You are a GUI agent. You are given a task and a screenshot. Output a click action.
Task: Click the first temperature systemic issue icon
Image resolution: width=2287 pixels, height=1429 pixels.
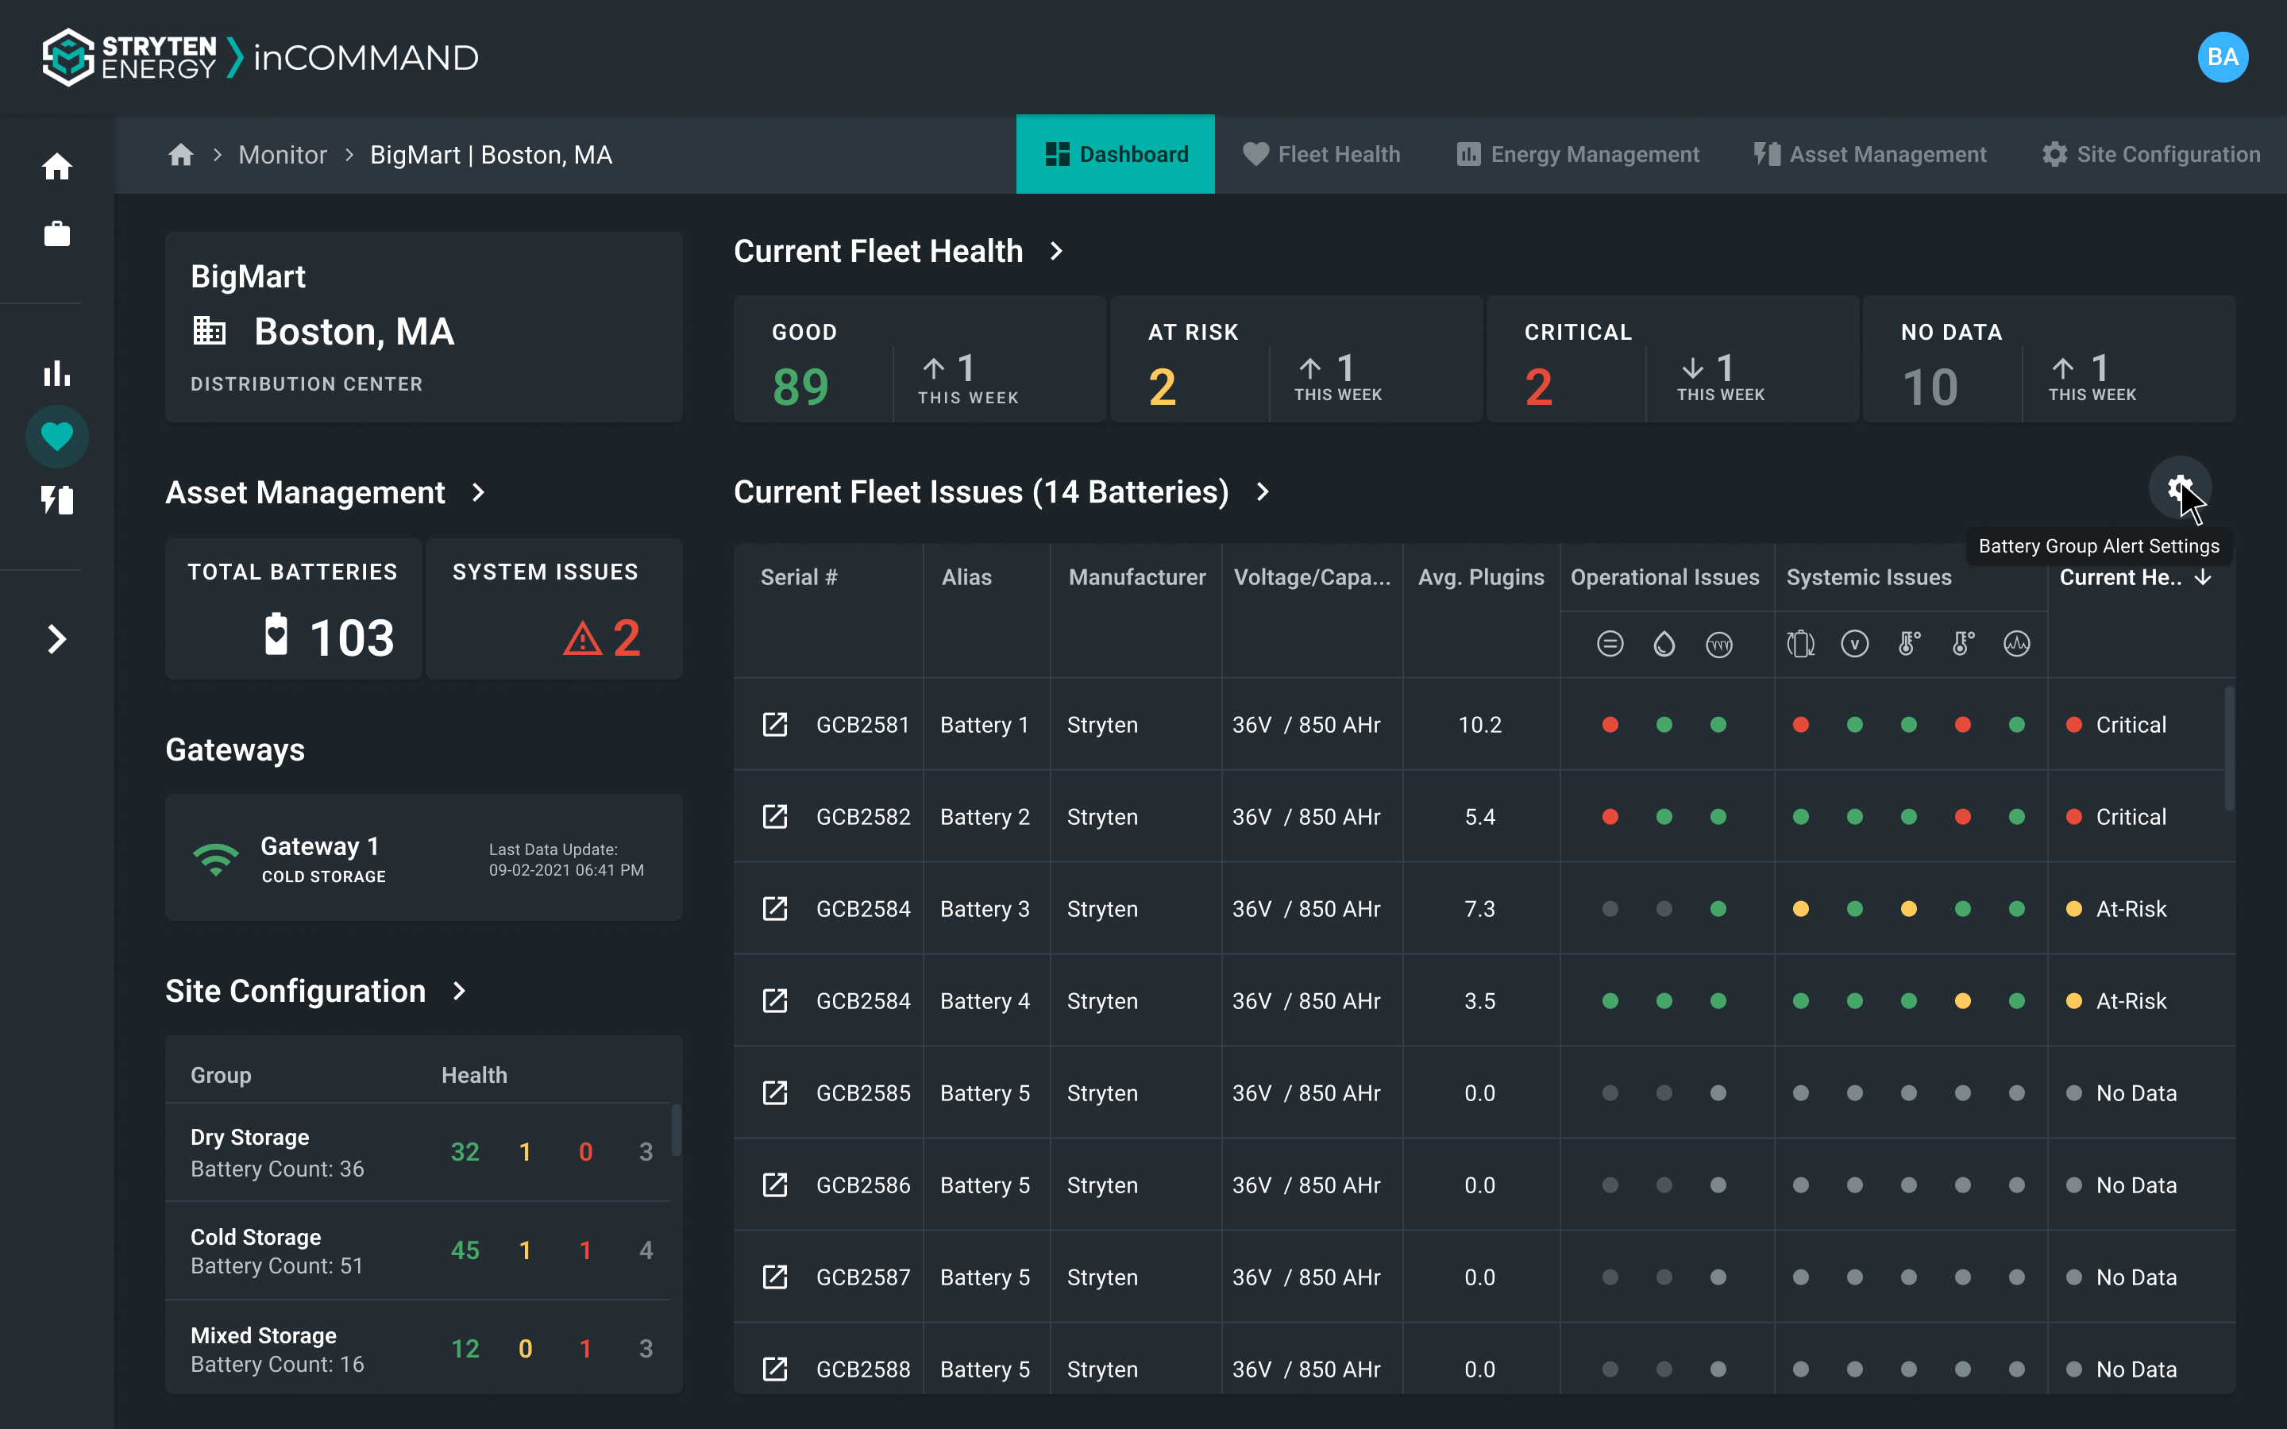pyautogui.click(x=1909, y=644)
